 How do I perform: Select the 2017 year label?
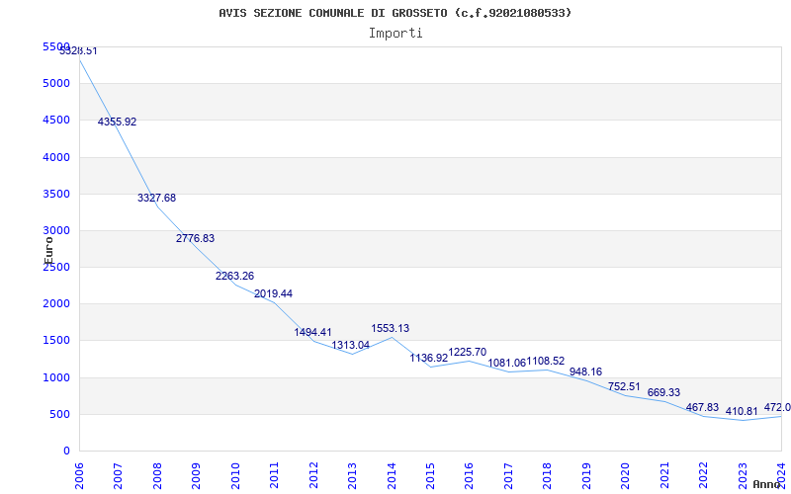[x=508, y=476]
